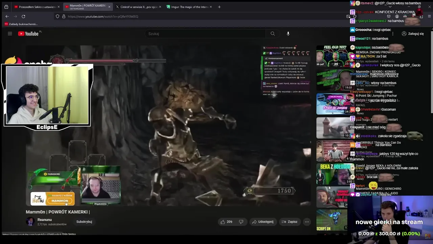Go to the YouTube home logo
The image size is (433, 244).
(x=29, y=34)
